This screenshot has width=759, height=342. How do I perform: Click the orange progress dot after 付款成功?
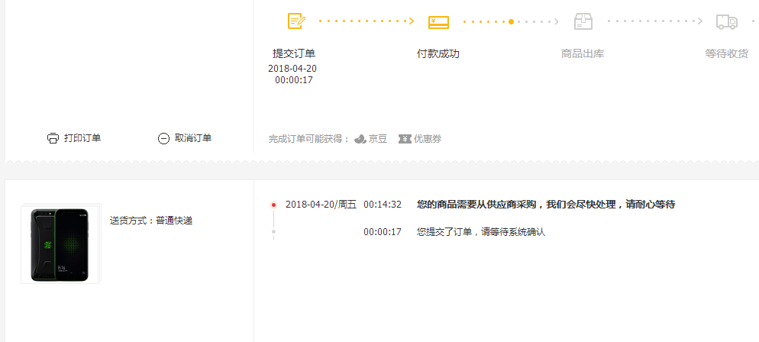tap(511, 22)
